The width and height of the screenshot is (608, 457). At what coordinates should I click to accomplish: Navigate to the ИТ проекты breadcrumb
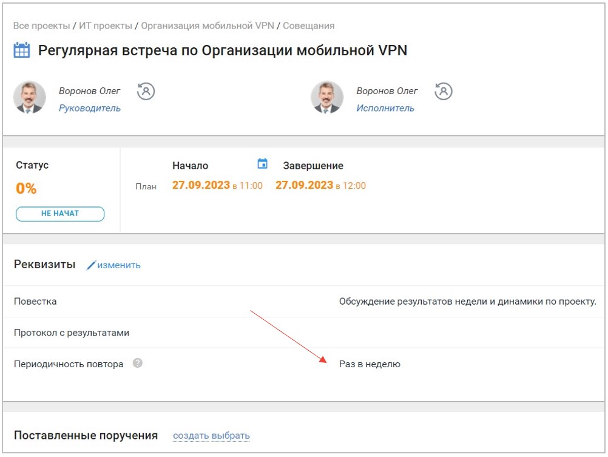click(x=106, y=26)
